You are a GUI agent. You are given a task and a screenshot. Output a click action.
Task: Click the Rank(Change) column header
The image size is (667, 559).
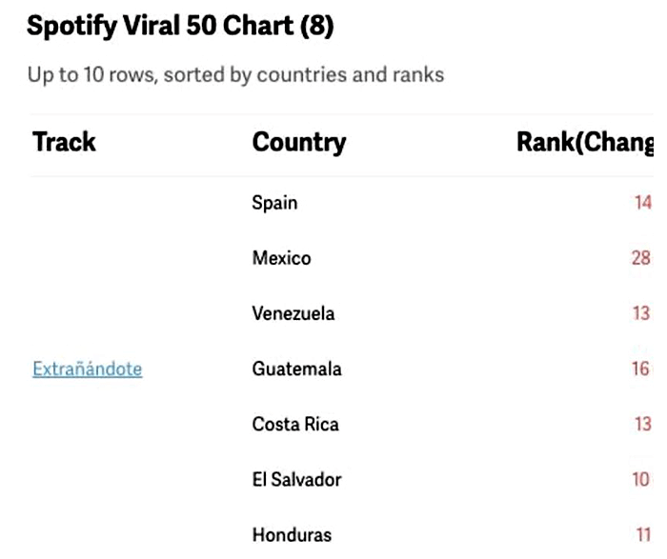585,143
